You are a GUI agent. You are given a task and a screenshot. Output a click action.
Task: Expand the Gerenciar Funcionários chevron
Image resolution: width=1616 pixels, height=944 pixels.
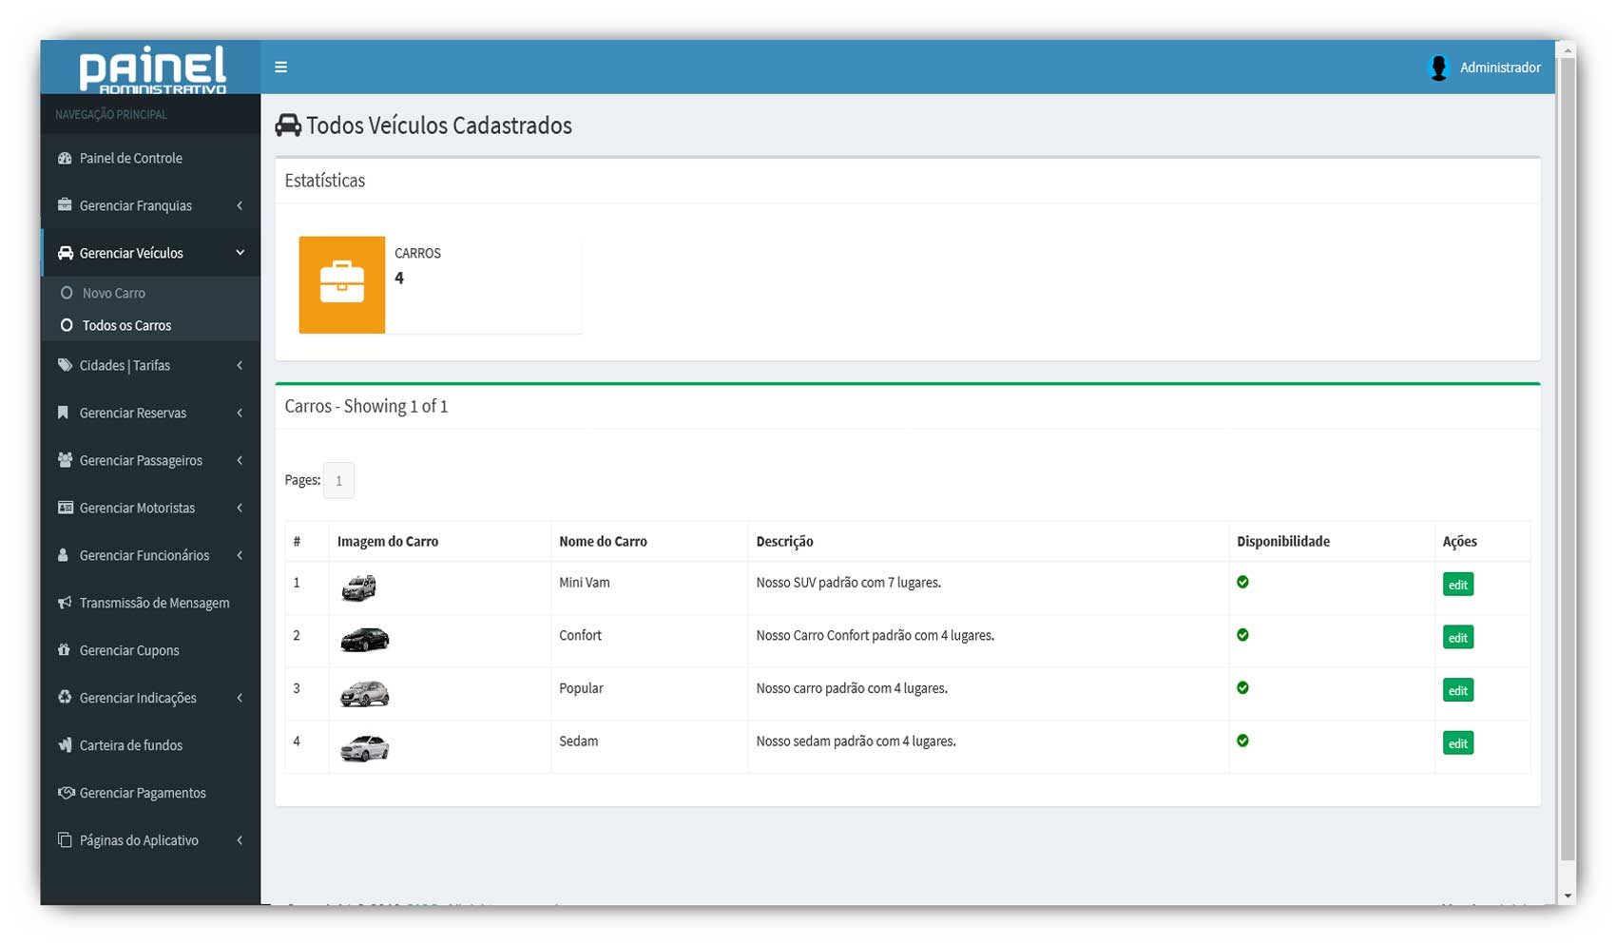[x=240, y=555]
